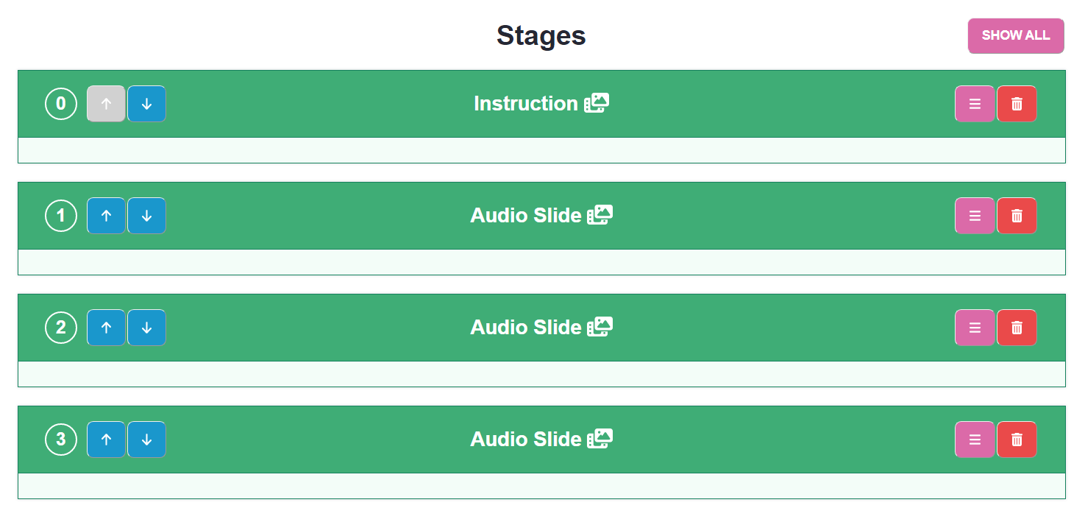Move stage 2 Audio Slide up
1085x508 pixels.
click(106, 328)
